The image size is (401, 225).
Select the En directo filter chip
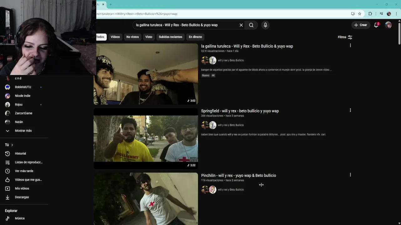[x=195, y=37]
